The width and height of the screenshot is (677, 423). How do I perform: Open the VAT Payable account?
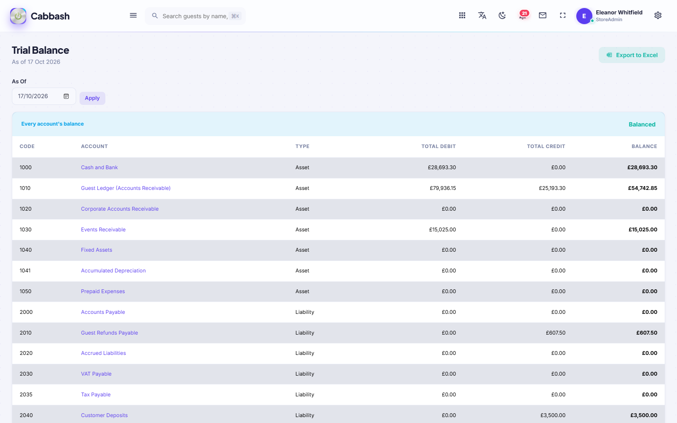click(x=96, y=374)
